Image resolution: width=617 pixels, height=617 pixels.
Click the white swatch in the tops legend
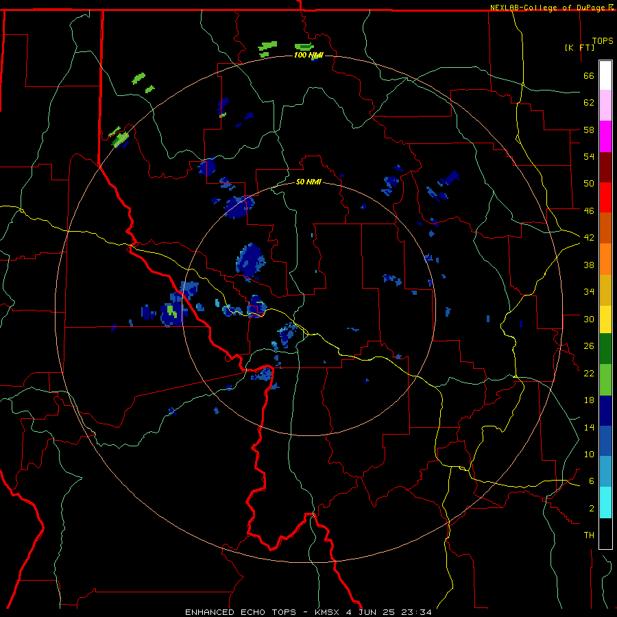[605, 75]
